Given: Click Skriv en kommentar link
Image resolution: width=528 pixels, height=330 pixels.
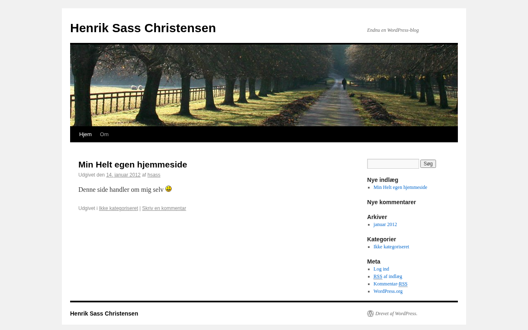Looking at the screenshot, I should pos(164,208).
